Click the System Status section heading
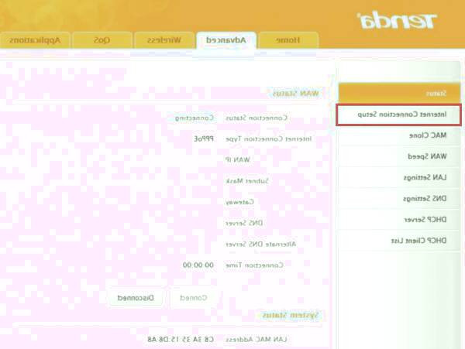 [x=293, y=316]
